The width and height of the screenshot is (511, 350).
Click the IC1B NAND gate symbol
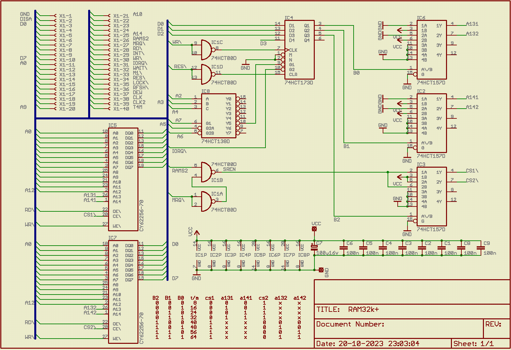(207, 172)
